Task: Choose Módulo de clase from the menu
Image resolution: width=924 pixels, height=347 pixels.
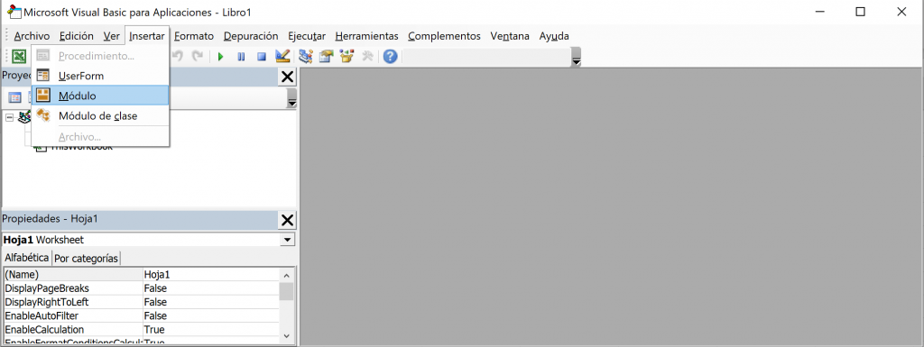Action: 100,116
